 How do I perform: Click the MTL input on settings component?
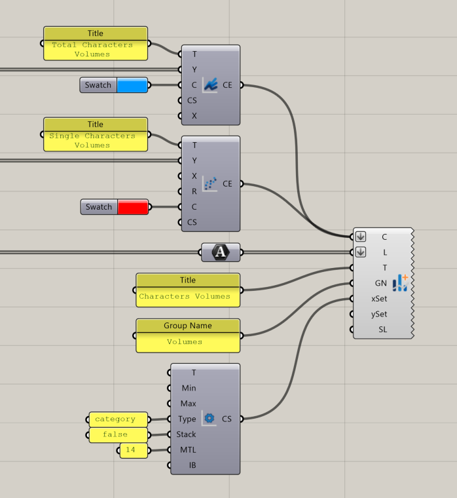(189, 450)
